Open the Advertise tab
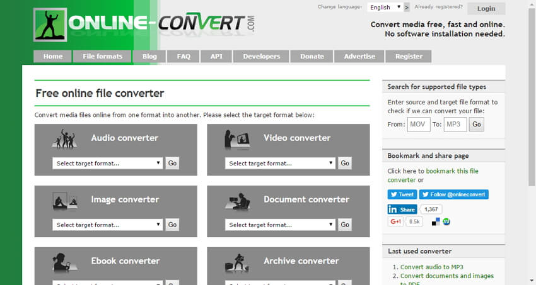536x285 pixels. (359, 57)
